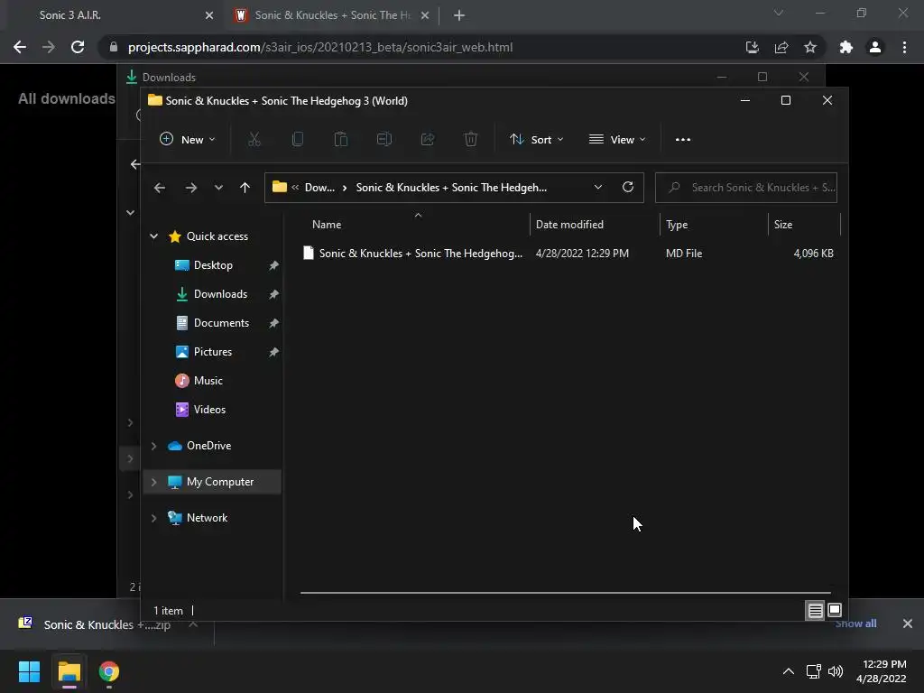Click the Cut scissors icon in Explorer toolbar
This screenshot has width=924, height=693.
pyautogui.click(x=254, y=140)
